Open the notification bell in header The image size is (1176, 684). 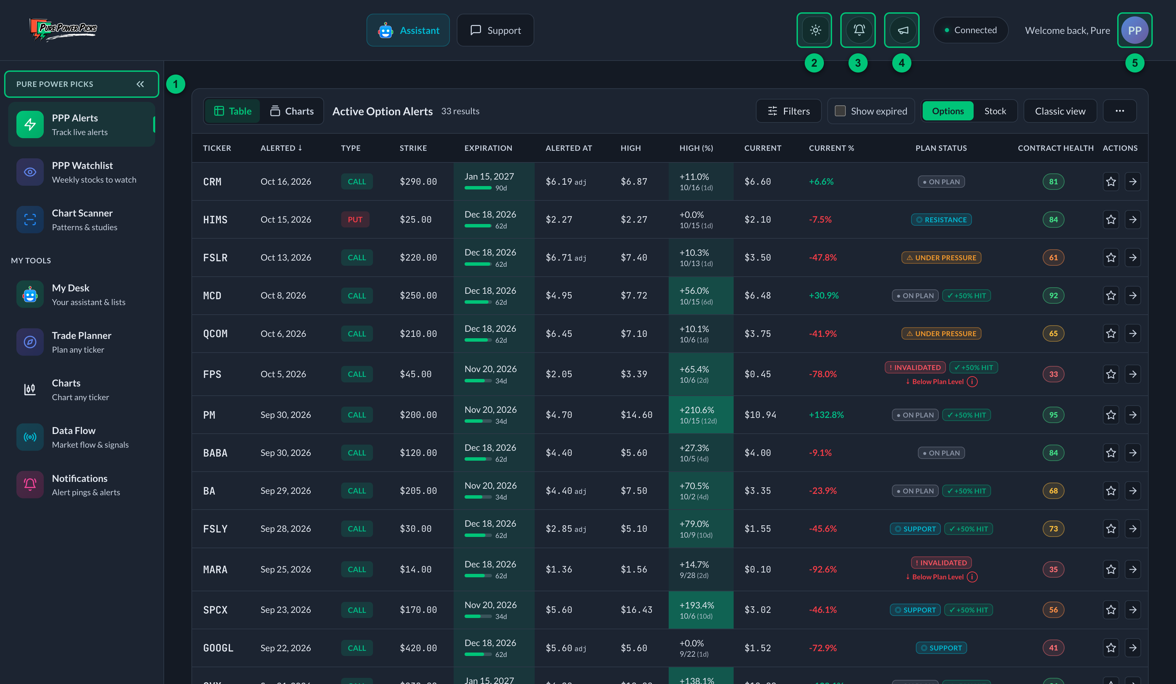(859, 31)
